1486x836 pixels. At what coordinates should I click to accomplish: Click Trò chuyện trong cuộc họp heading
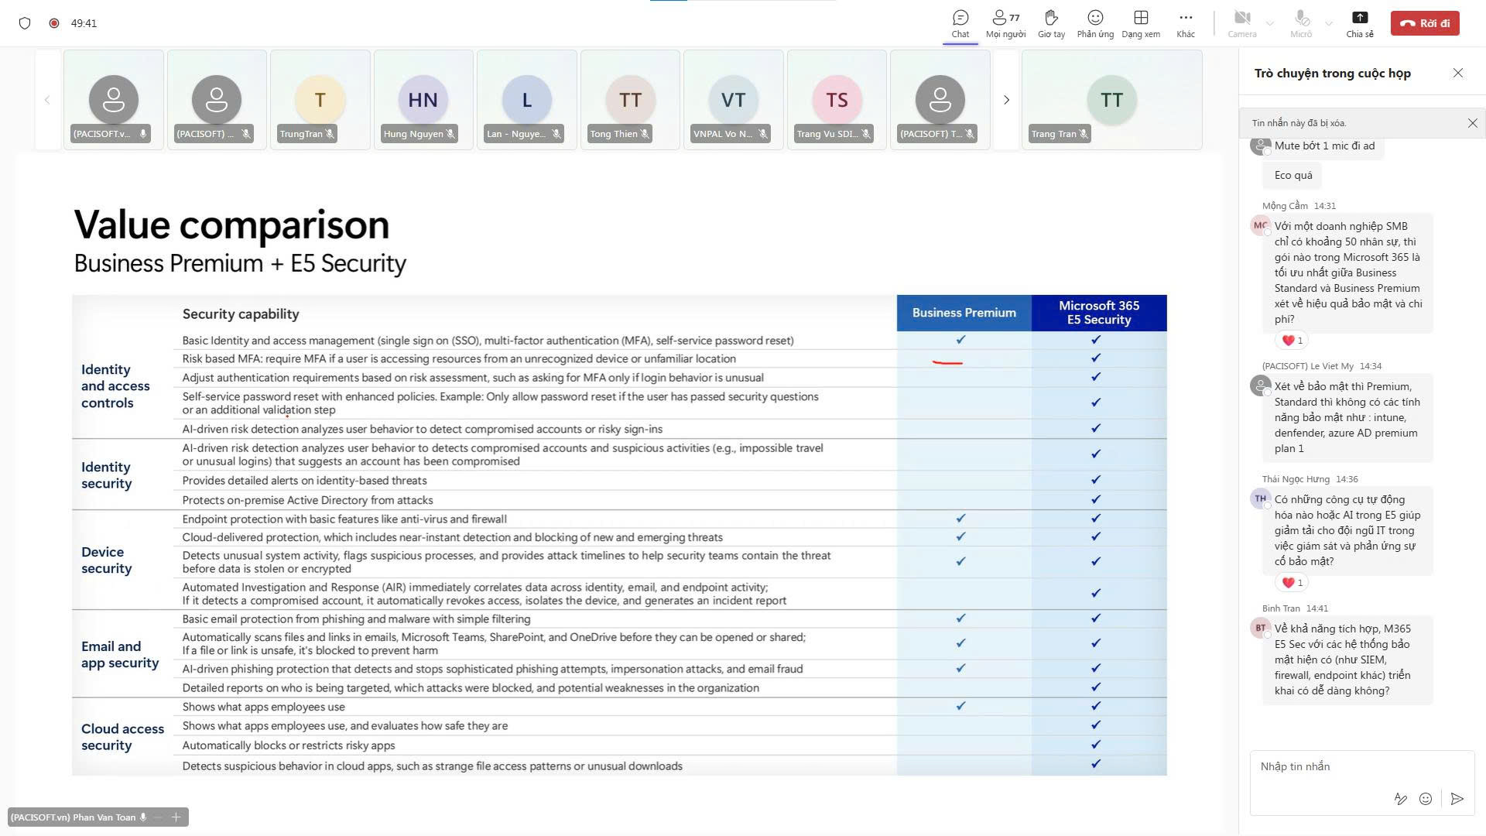(1333, 73)
